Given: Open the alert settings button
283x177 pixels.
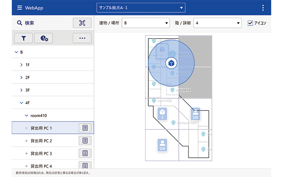Looking at the screenshot, I should point(44,38).
